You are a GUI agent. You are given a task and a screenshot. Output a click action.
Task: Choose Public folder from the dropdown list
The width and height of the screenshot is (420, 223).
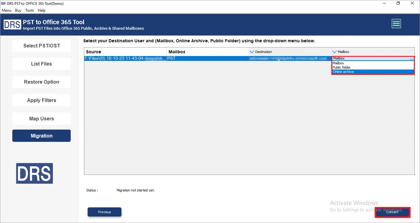click(373, 67)
